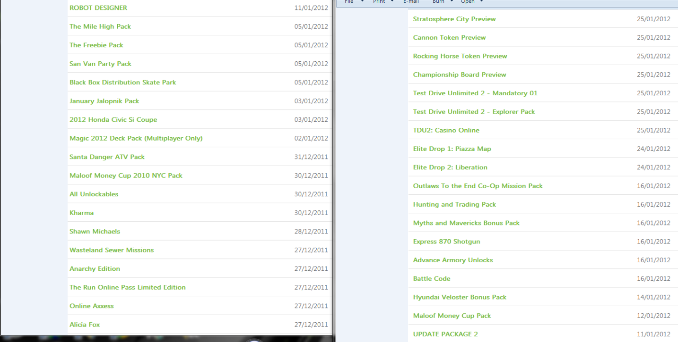Screen dimensions: 678x342
Task: Open the File menu in right window
Action: [x=349, y=1]
